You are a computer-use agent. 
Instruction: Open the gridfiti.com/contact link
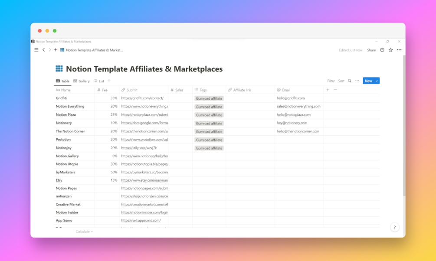[142, 98]
